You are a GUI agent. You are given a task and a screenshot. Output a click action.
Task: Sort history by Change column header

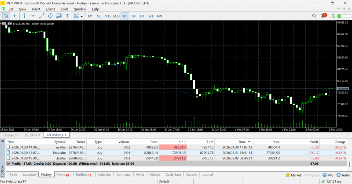click(x=334, y=142)
